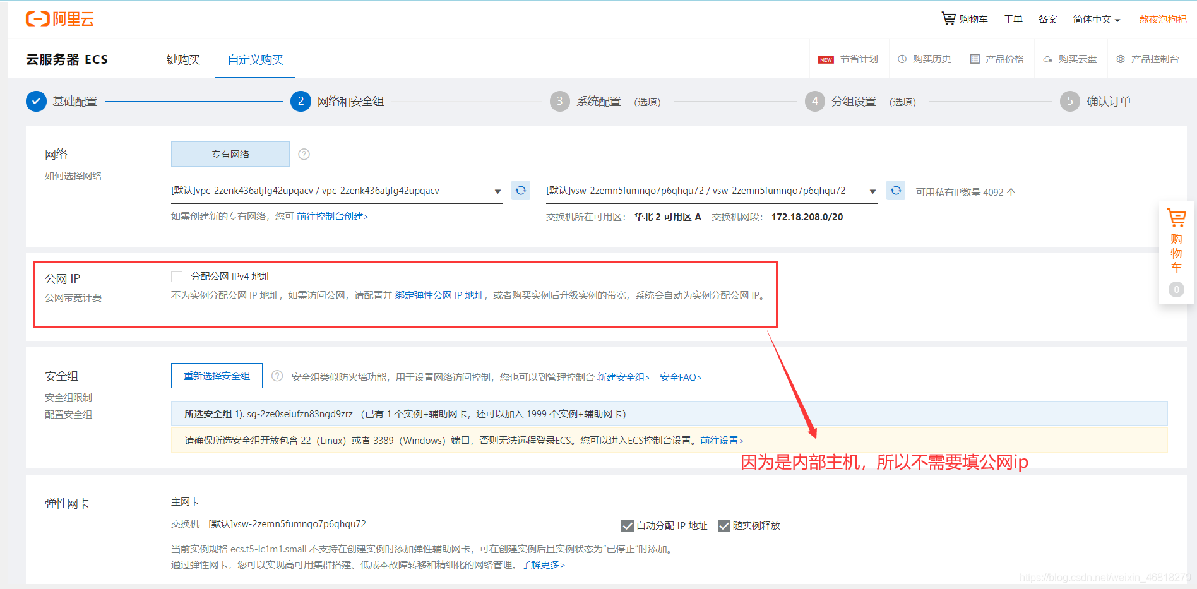1197x589 pixels.
Task: Switch to 自定义购买 tab
Action: coord(255,59)
